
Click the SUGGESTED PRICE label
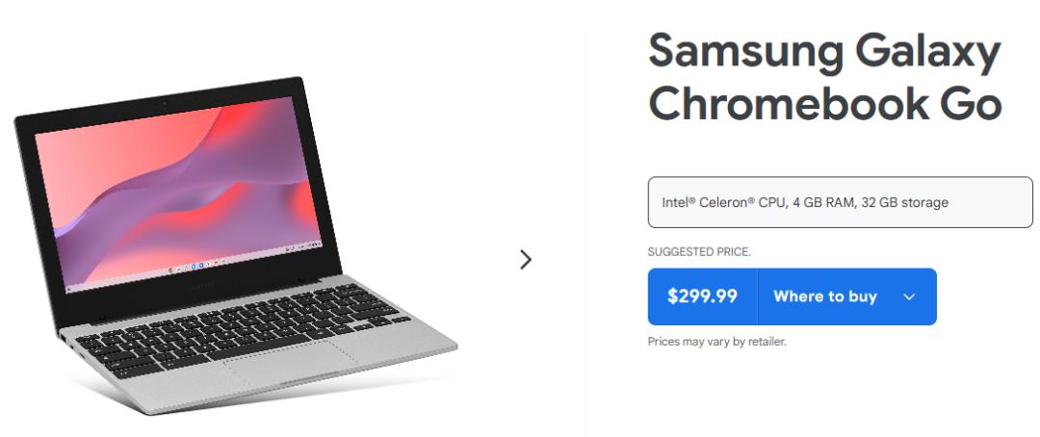pyautogui.click(x=699, y=252)
